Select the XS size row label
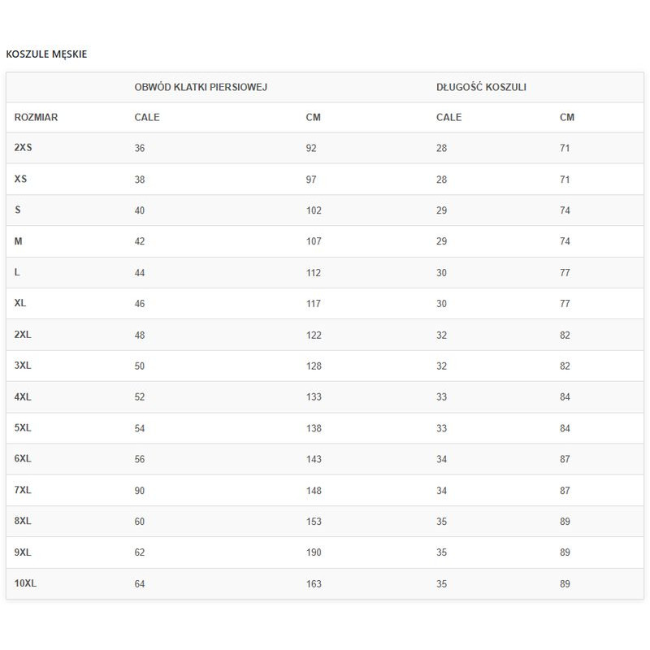The image size is (650, 650). pos(21,179)
